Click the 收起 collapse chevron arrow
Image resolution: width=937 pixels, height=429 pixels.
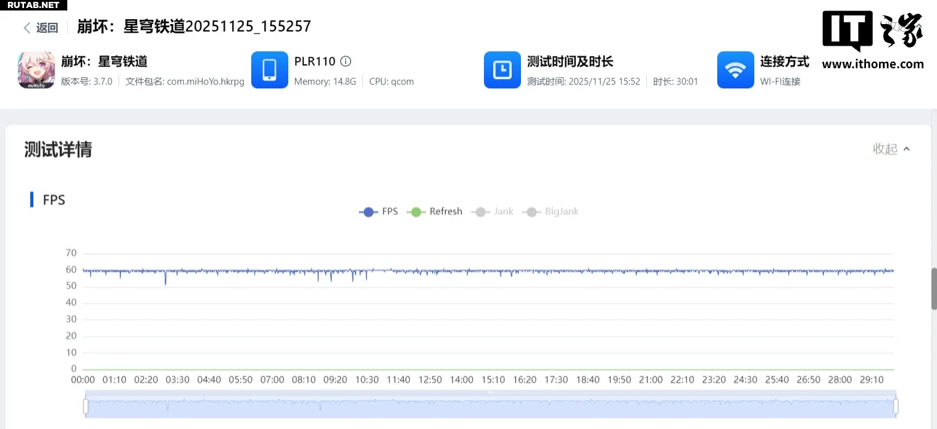click(907, 149)
